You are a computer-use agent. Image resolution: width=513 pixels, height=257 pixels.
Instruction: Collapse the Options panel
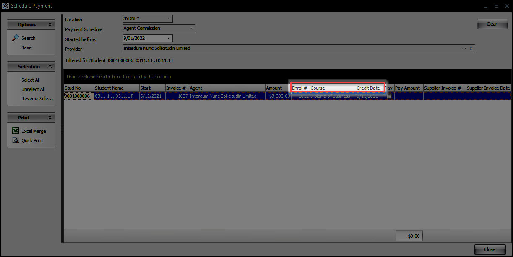50,25
